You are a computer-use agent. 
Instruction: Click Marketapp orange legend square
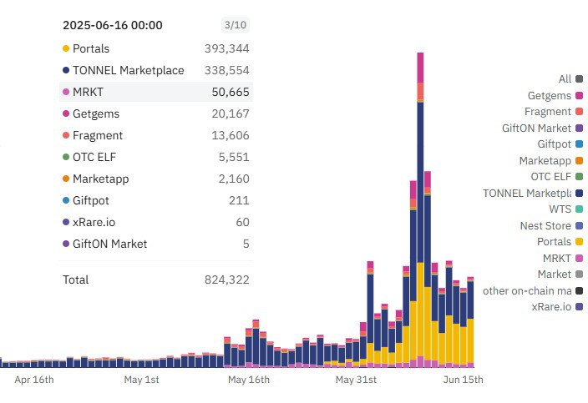point(579,161)
